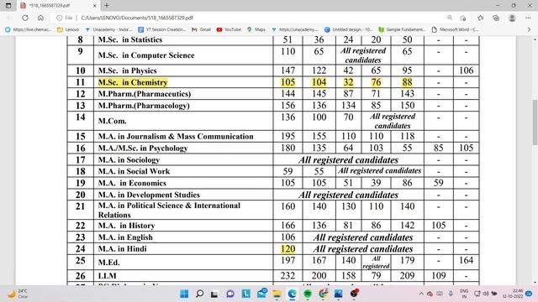Viewport: 538px width, 302px height.
Task: Click the text M.A. in Social Work
Action: (134, 171)
